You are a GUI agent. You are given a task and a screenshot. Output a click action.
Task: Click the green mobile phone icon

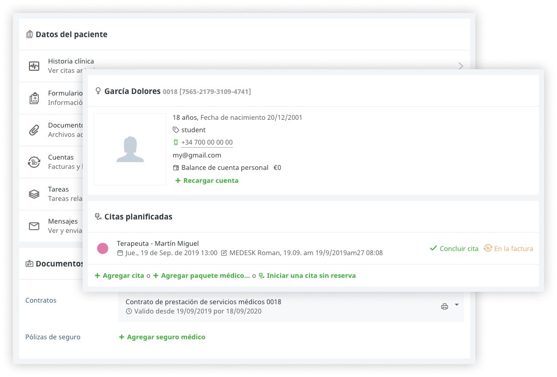pyautogui.click(x=176, y=143)
